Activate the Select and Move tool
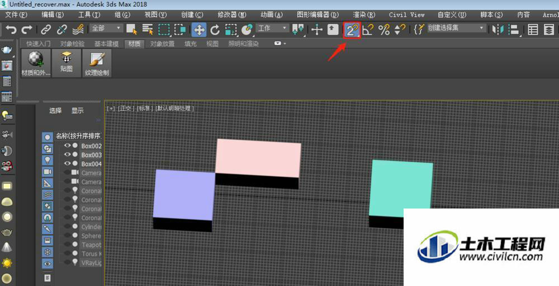The image size is (559, 286). tap(199, 30)
